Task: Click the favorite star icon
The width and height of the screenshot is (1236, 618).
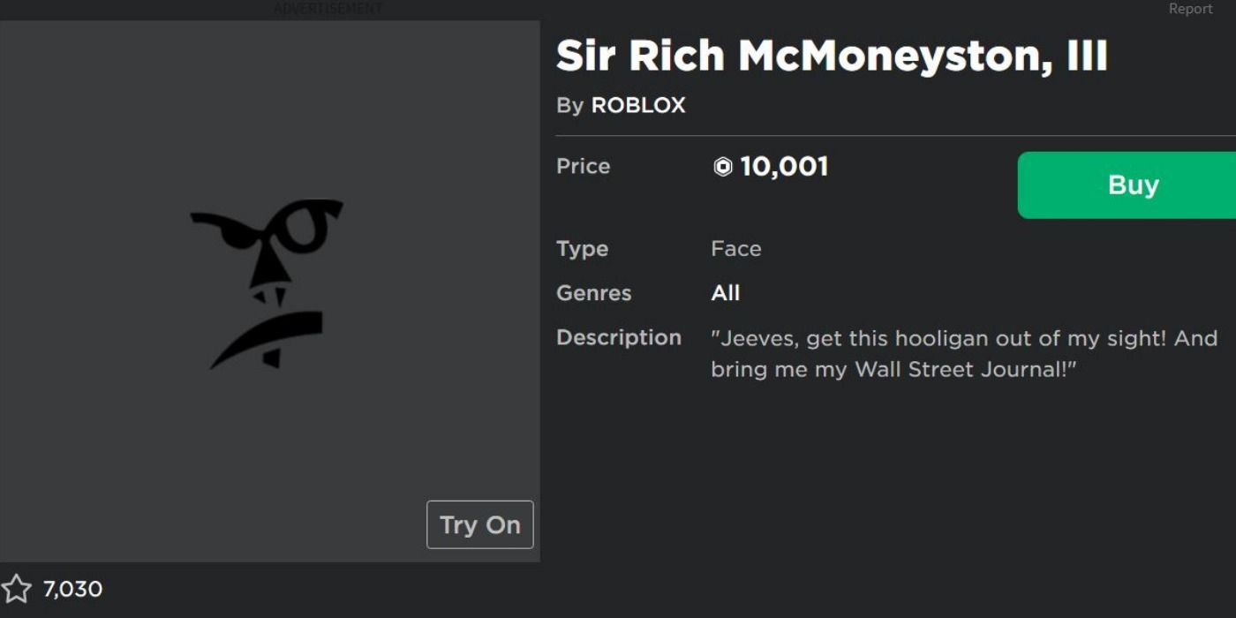Action: [x=16, y=589]
